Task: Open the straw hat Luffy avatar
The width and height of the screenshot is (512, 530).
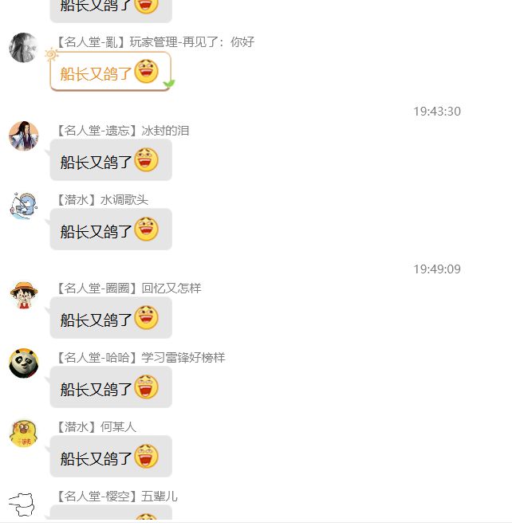Action: [23, 296]
